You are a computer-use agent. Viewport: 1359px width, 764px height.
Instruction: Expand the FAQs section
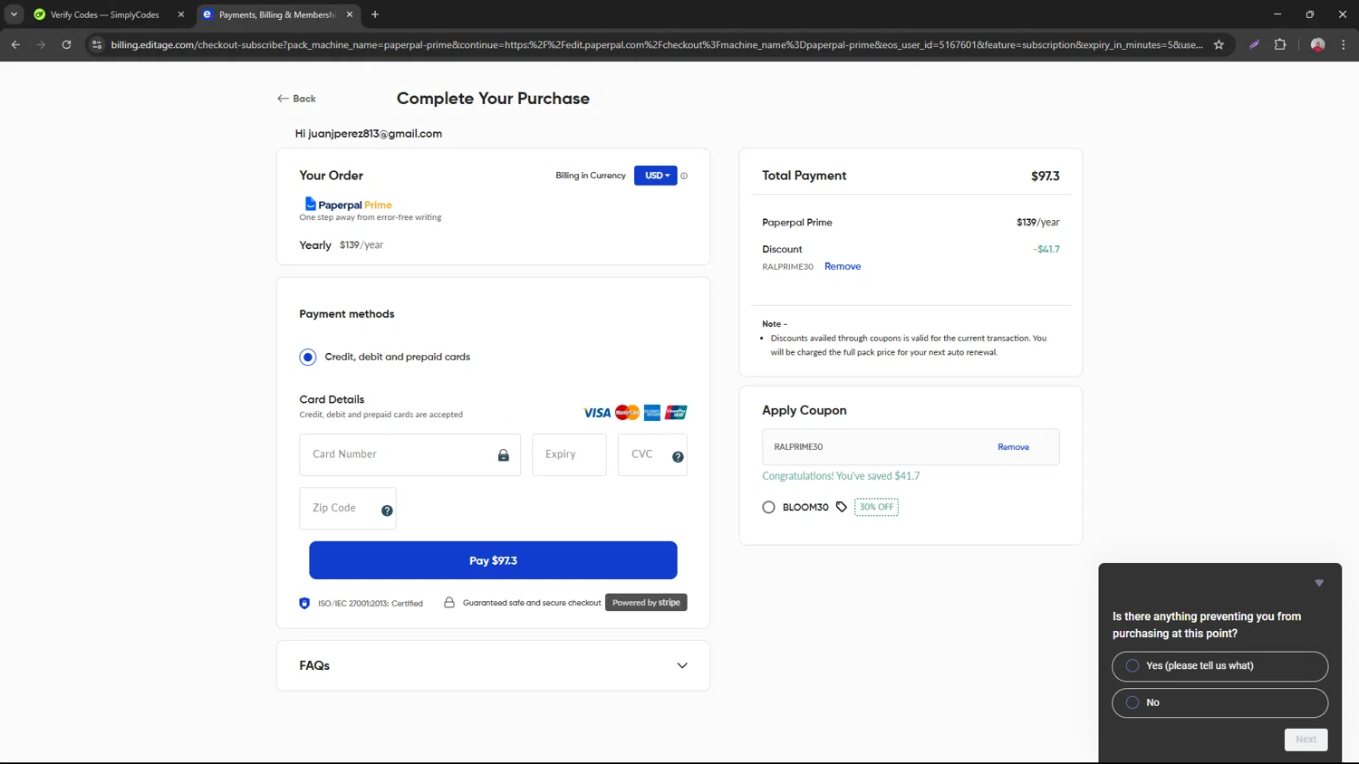coord(493,665)
